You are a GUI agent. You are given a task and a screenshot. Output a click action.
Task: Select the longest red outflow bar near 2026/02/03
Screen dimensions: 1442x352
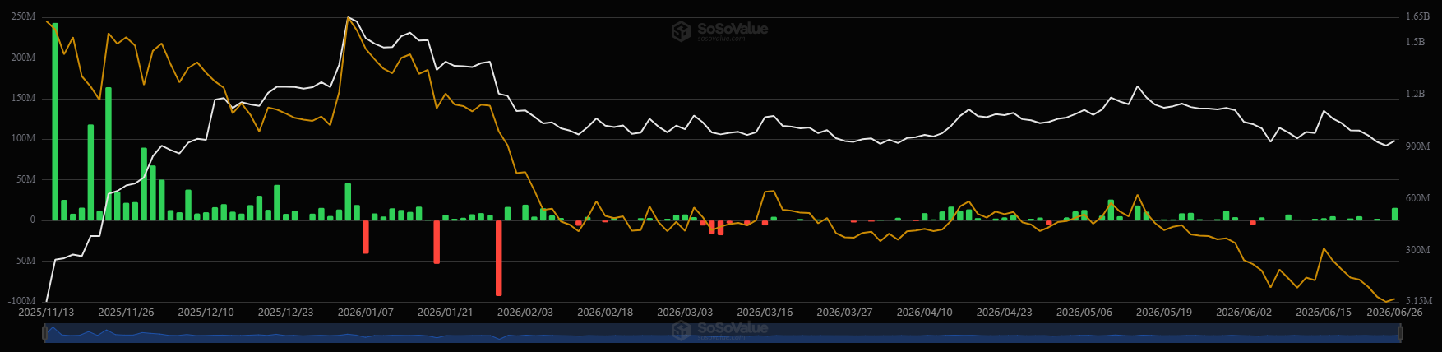(x=499, y=257)
